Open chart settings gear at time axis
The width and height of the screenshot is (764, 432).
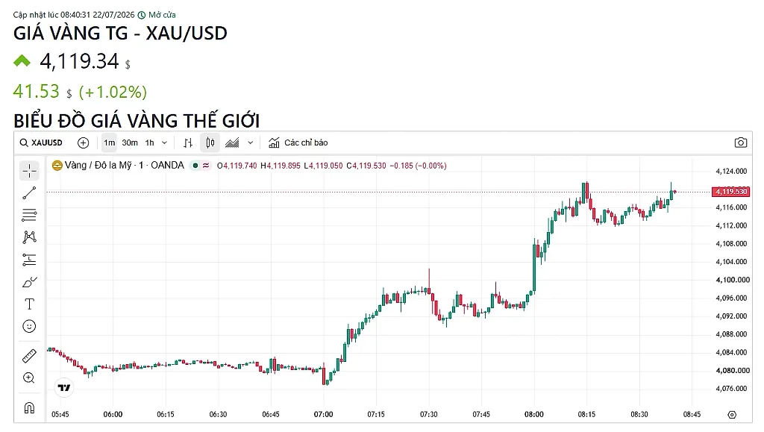[732, 415]
